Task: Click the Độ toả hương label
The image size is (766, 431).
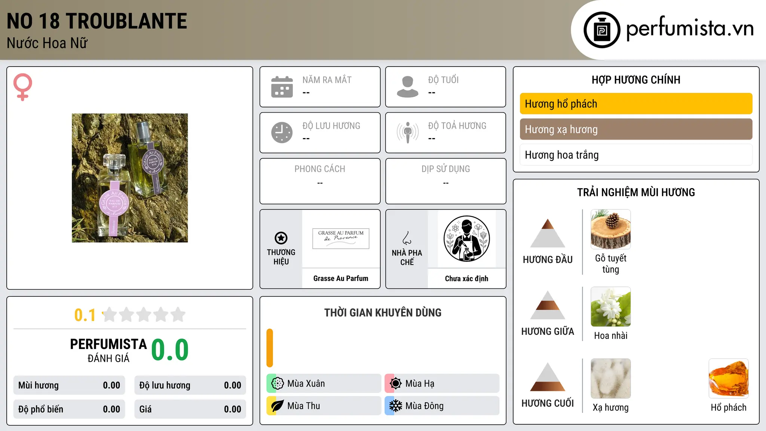Action: point(457,126)
